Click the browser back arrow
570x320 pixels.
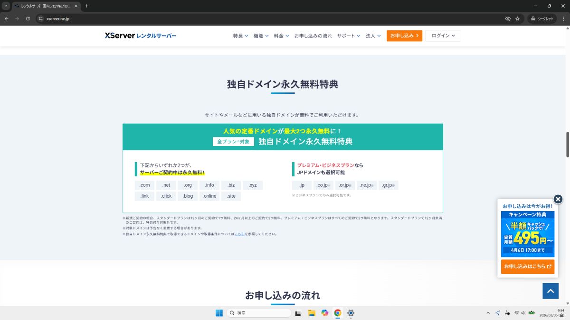tap(7, 18)
